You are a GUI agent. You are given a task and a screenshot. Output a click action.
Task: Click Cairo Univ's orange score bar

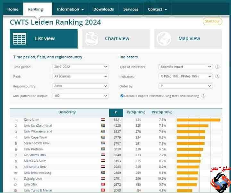(199, 120)
